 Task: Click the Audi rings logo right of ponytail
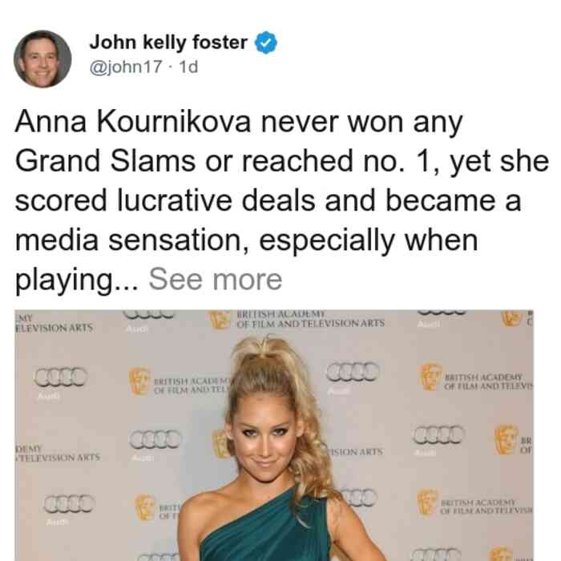[353, 371]
